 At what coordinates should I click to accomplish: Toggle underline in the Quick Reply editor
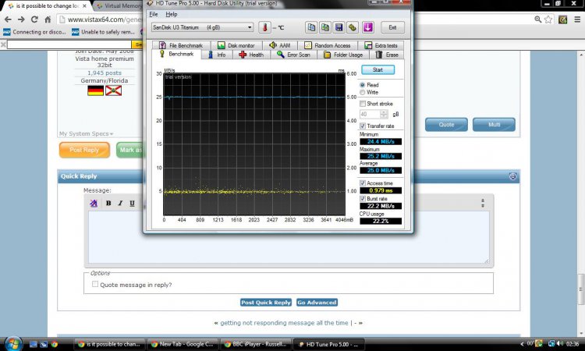coord(132,203)
